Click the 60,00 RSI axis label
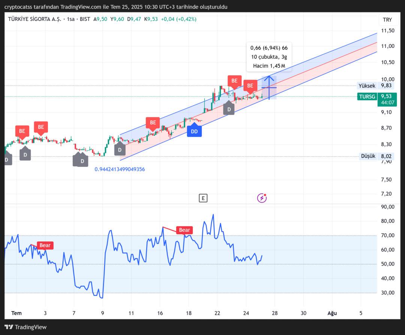This screenshot has width=405, height=335. point(388,250)
